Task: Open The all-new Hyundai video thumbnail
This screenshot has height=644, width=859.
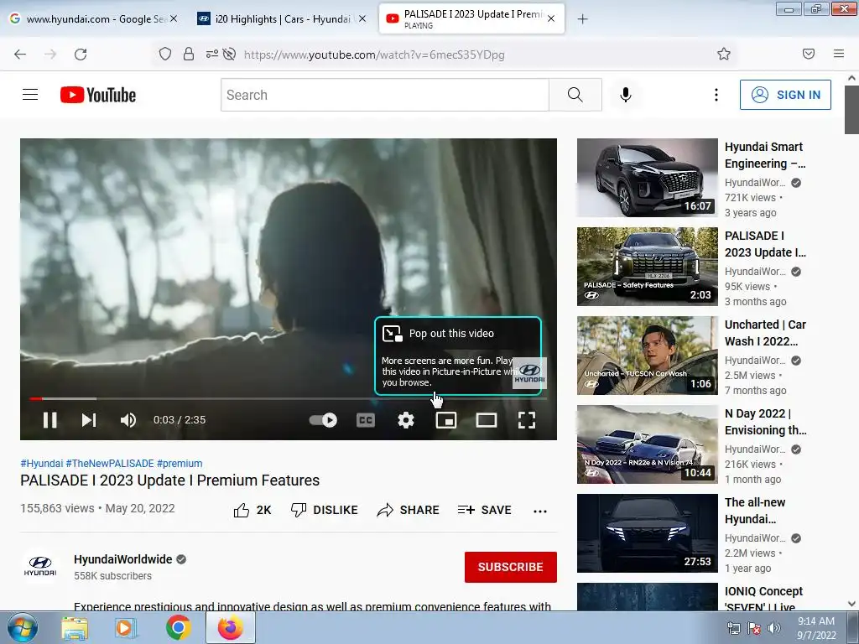Action: pyautogui.click(x=647, y=532)
